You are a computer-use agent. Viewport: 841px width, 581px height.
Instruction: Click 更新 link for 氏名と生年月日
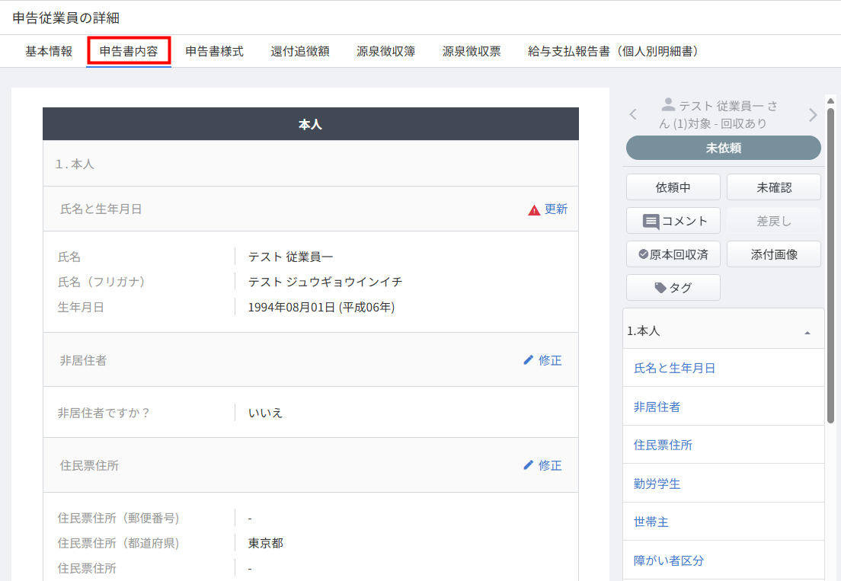point(555,209)
